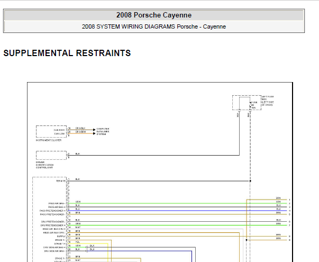Screen dimensions: 319x262
Task: Click the "DRV SIDE AIR BAG -" label
Action: pyautogui.click(x=54, y=251)
